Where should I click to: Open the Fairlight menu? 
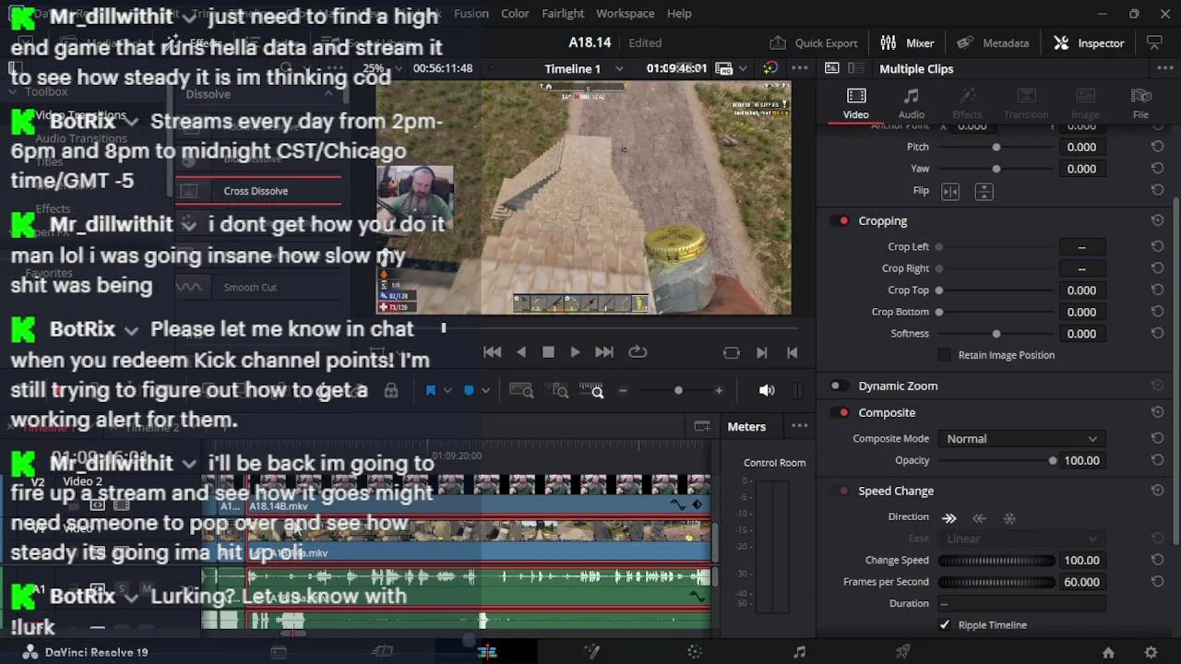click(563, 13)
